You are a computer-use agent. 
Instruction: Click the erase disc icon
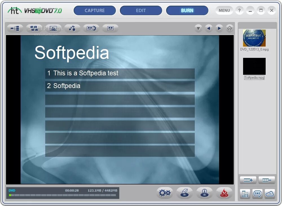tap(185, 193)
